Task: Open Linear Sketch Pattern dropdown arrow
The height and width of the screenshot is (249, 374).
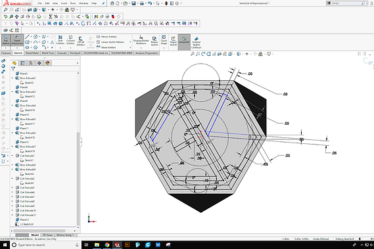Action: coord(130,42)
